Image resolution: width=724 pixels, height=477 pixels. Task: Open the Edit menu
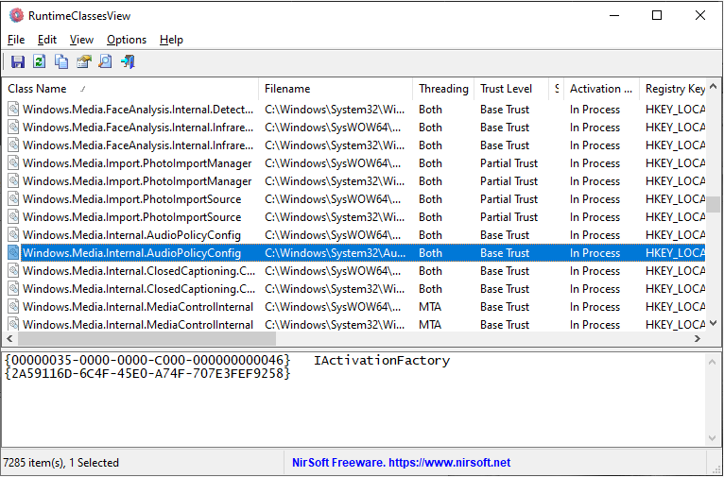point(47,40)
